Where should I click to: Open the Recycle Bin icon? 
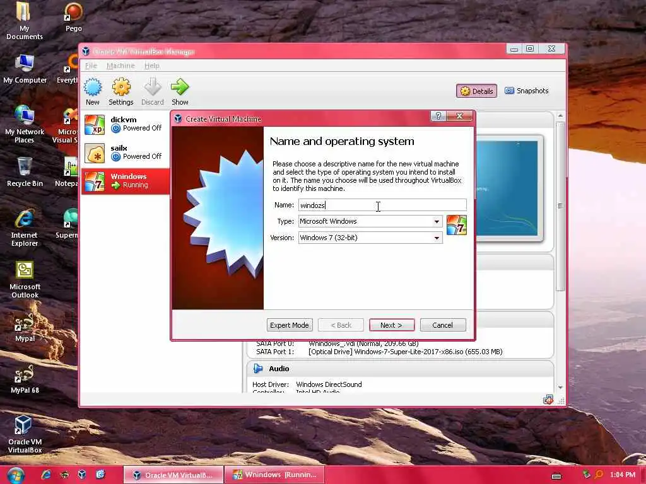25,172
